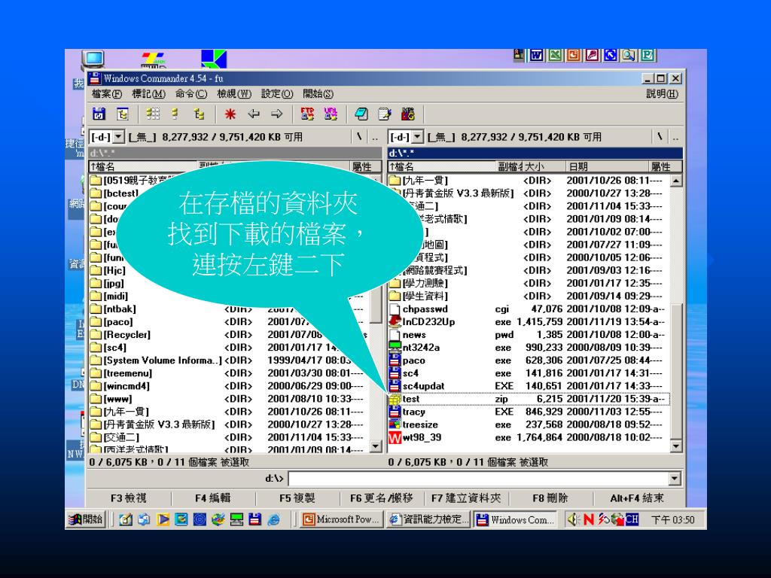
Task: Click the red asterisk invert selection icon
Action: (230, 114)
